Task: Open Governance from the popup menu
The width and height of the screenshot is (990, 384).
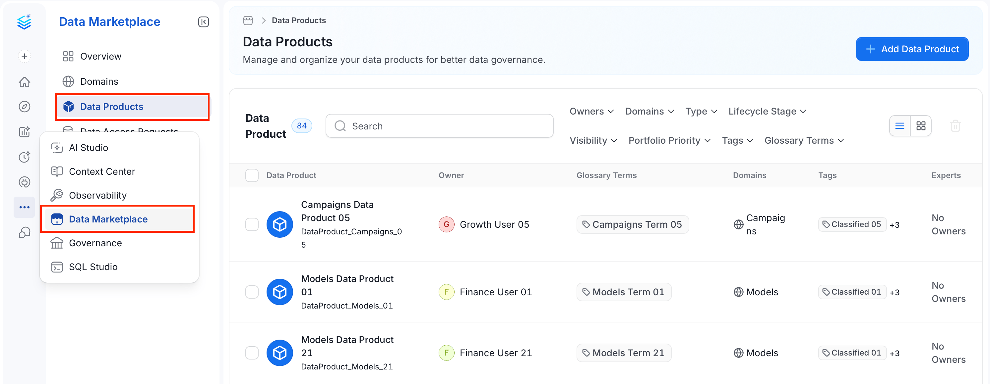Action: (119, 243)
